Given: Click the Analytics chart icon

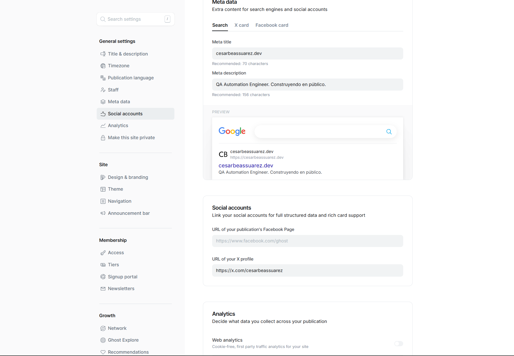Looking at the screenshot, I should pyautogui.click(x=103, y=125).
